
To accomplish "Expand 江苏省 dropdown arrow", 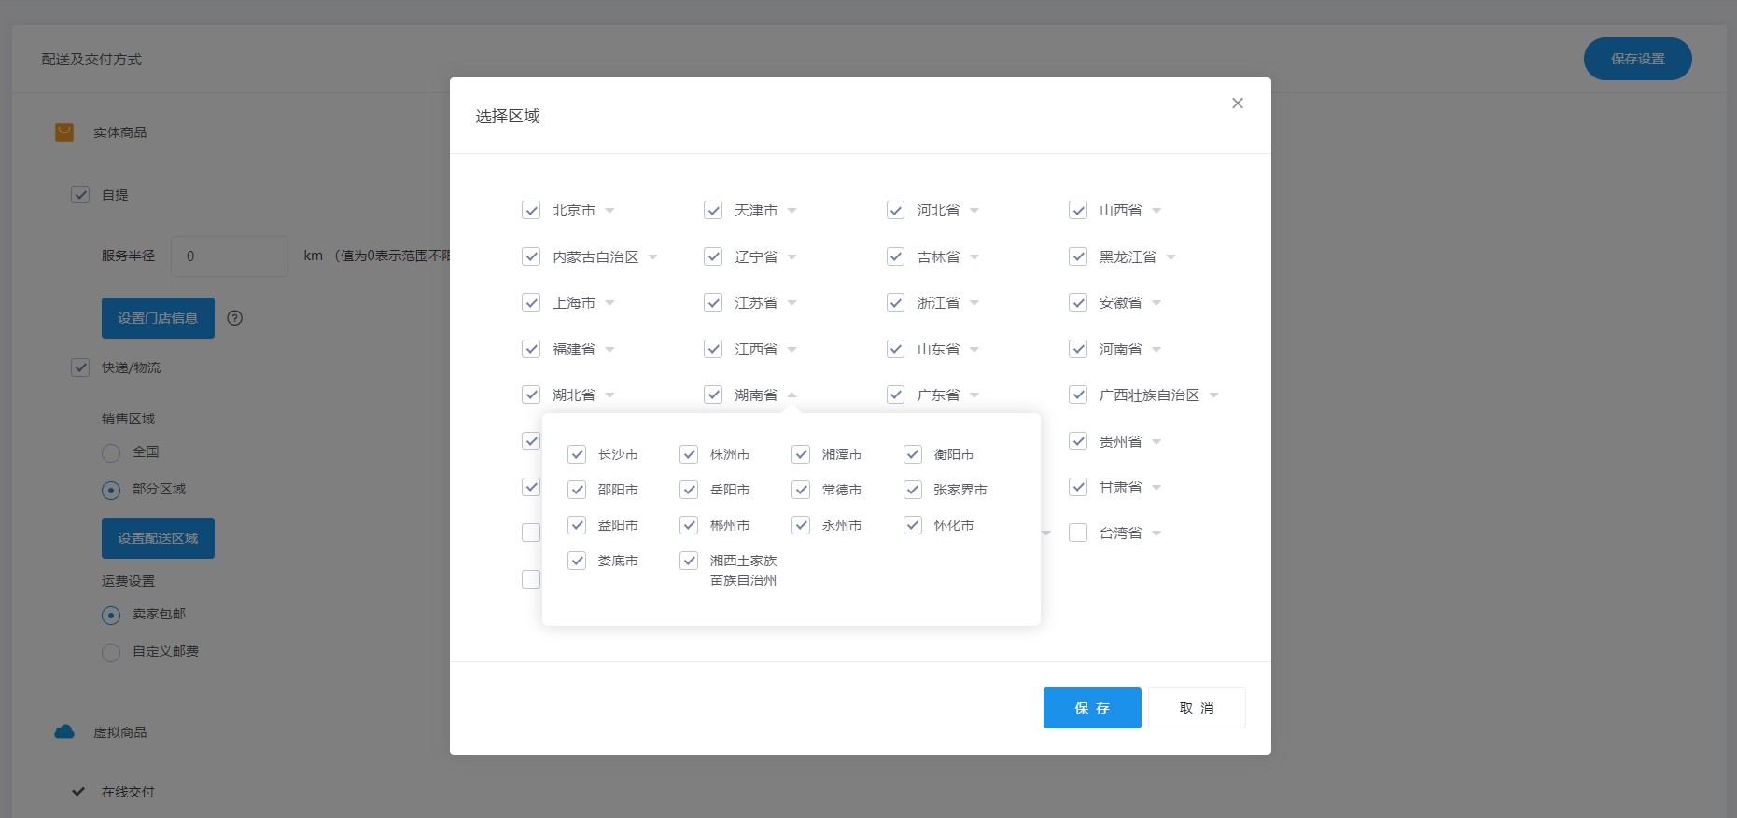I will click(791, 303).
